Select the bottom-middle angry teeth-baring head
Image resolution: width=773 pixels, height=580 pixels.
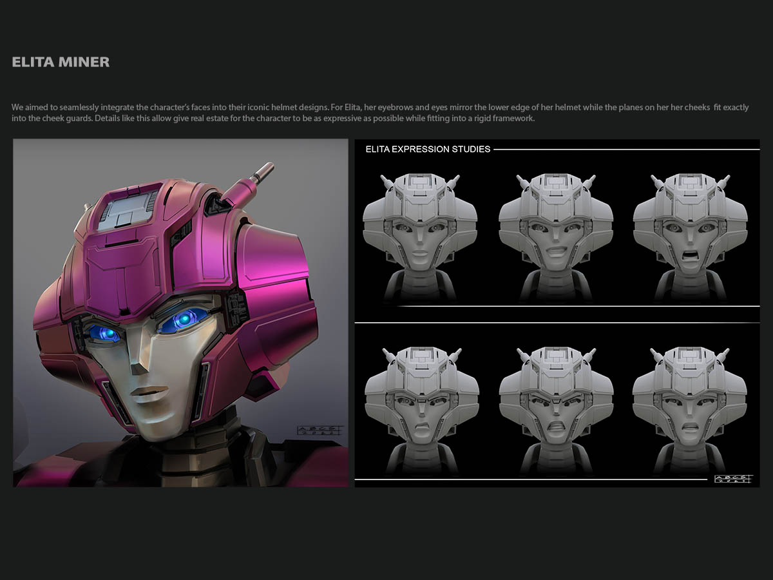(x=556, y=411)
